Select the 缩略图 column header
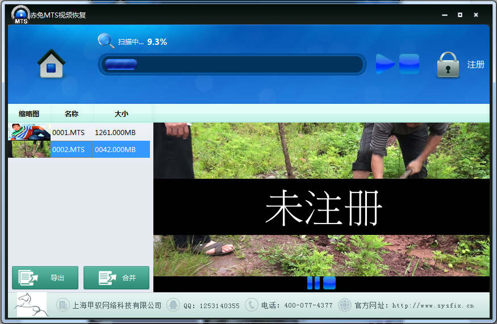Image resolution: width=497 pixels, height=324 pixels. pos(29,113)
